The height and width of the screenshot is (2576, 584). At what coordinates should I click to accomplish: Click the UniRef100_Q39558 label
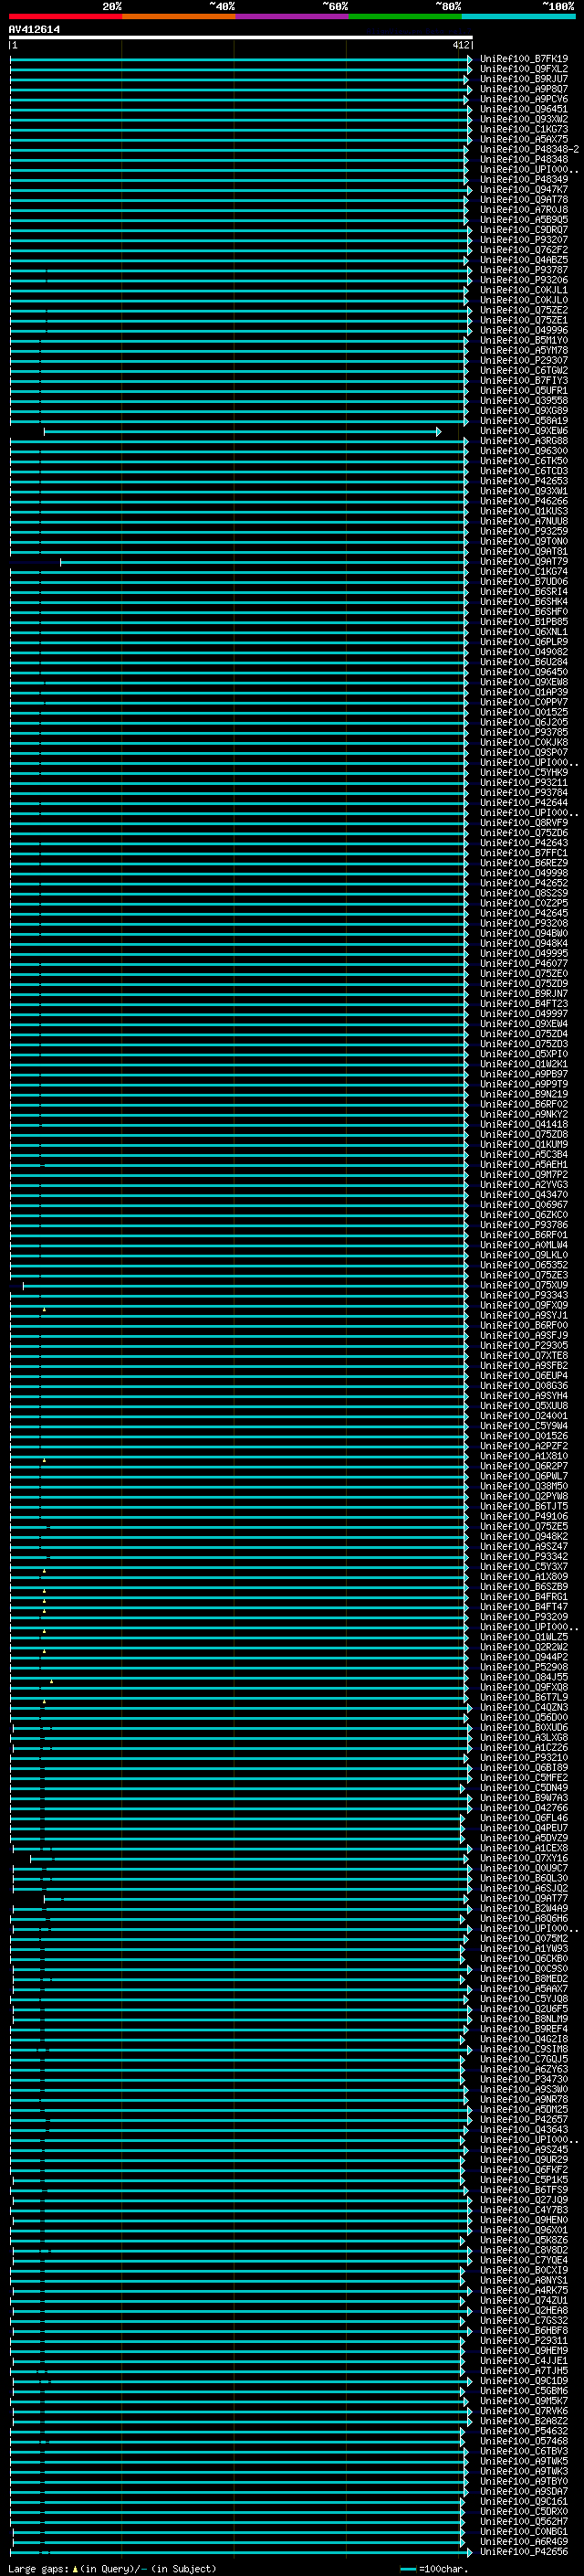pos(523,401)
